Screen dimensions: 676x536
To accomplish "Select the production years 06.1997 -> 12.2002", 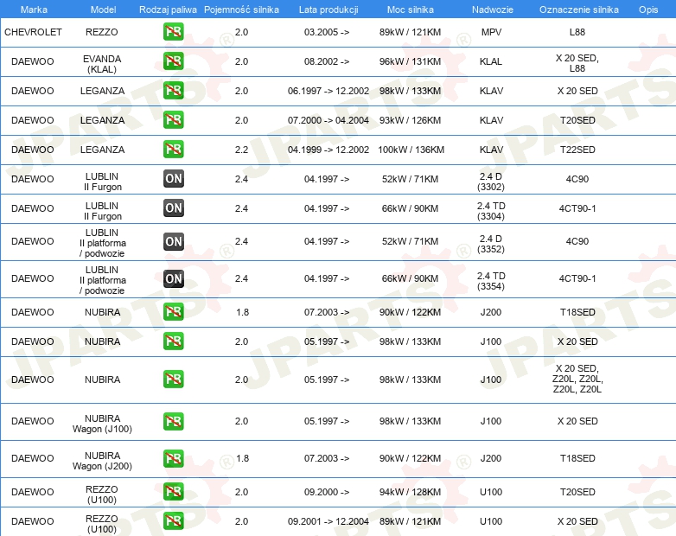I will (328, 91).
